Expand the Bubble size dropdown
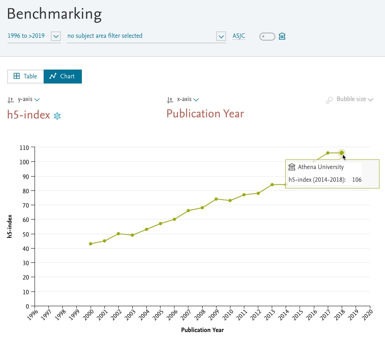Screen dimensions: 385x338 pos(370,99)
